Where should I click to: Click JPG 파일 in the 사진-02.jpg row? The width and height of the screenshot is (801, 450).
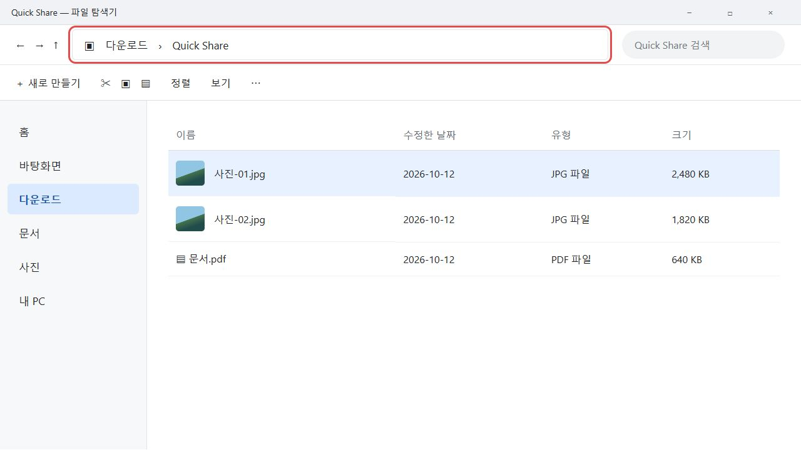click(x=571, y=220)
